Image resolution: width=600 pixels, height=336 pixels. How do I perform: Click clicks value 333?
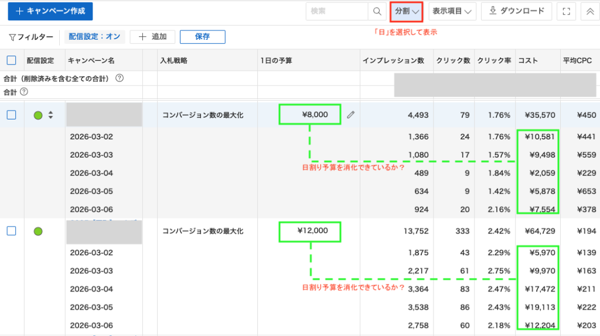pyautogui.click(x=463, y=231)
